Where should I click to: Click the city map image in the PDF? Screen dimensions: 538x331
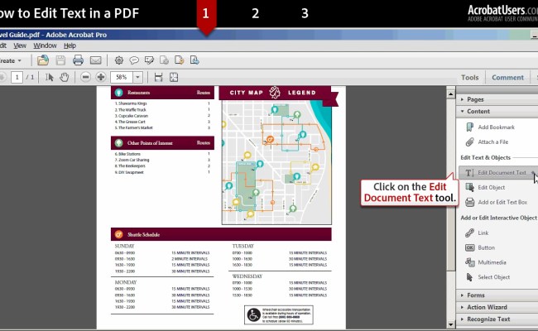point(276,162)
